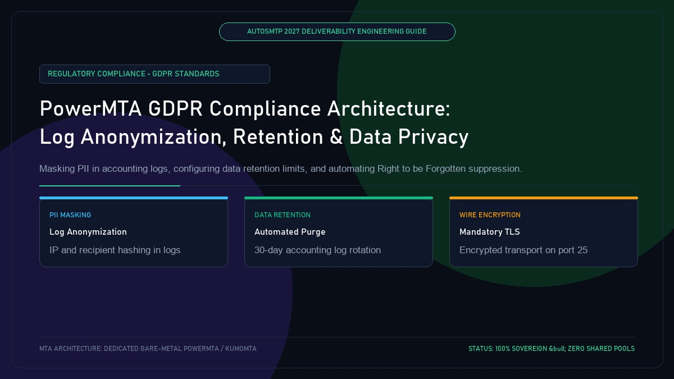Viewport: 674px width, 379px height.
Task: Click the 'Log Anonymization, Retention & Data Privacy' title line
Action: (254, 137)
